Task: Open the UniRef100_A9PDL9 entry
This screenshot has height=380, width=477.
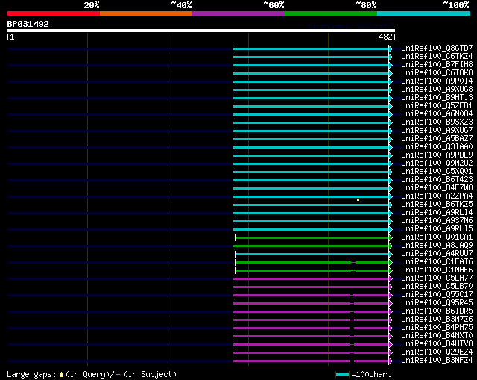Action: [437, 155]
